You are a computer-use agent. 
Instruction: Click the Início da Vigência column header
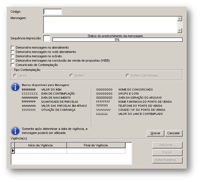point(40,145)
